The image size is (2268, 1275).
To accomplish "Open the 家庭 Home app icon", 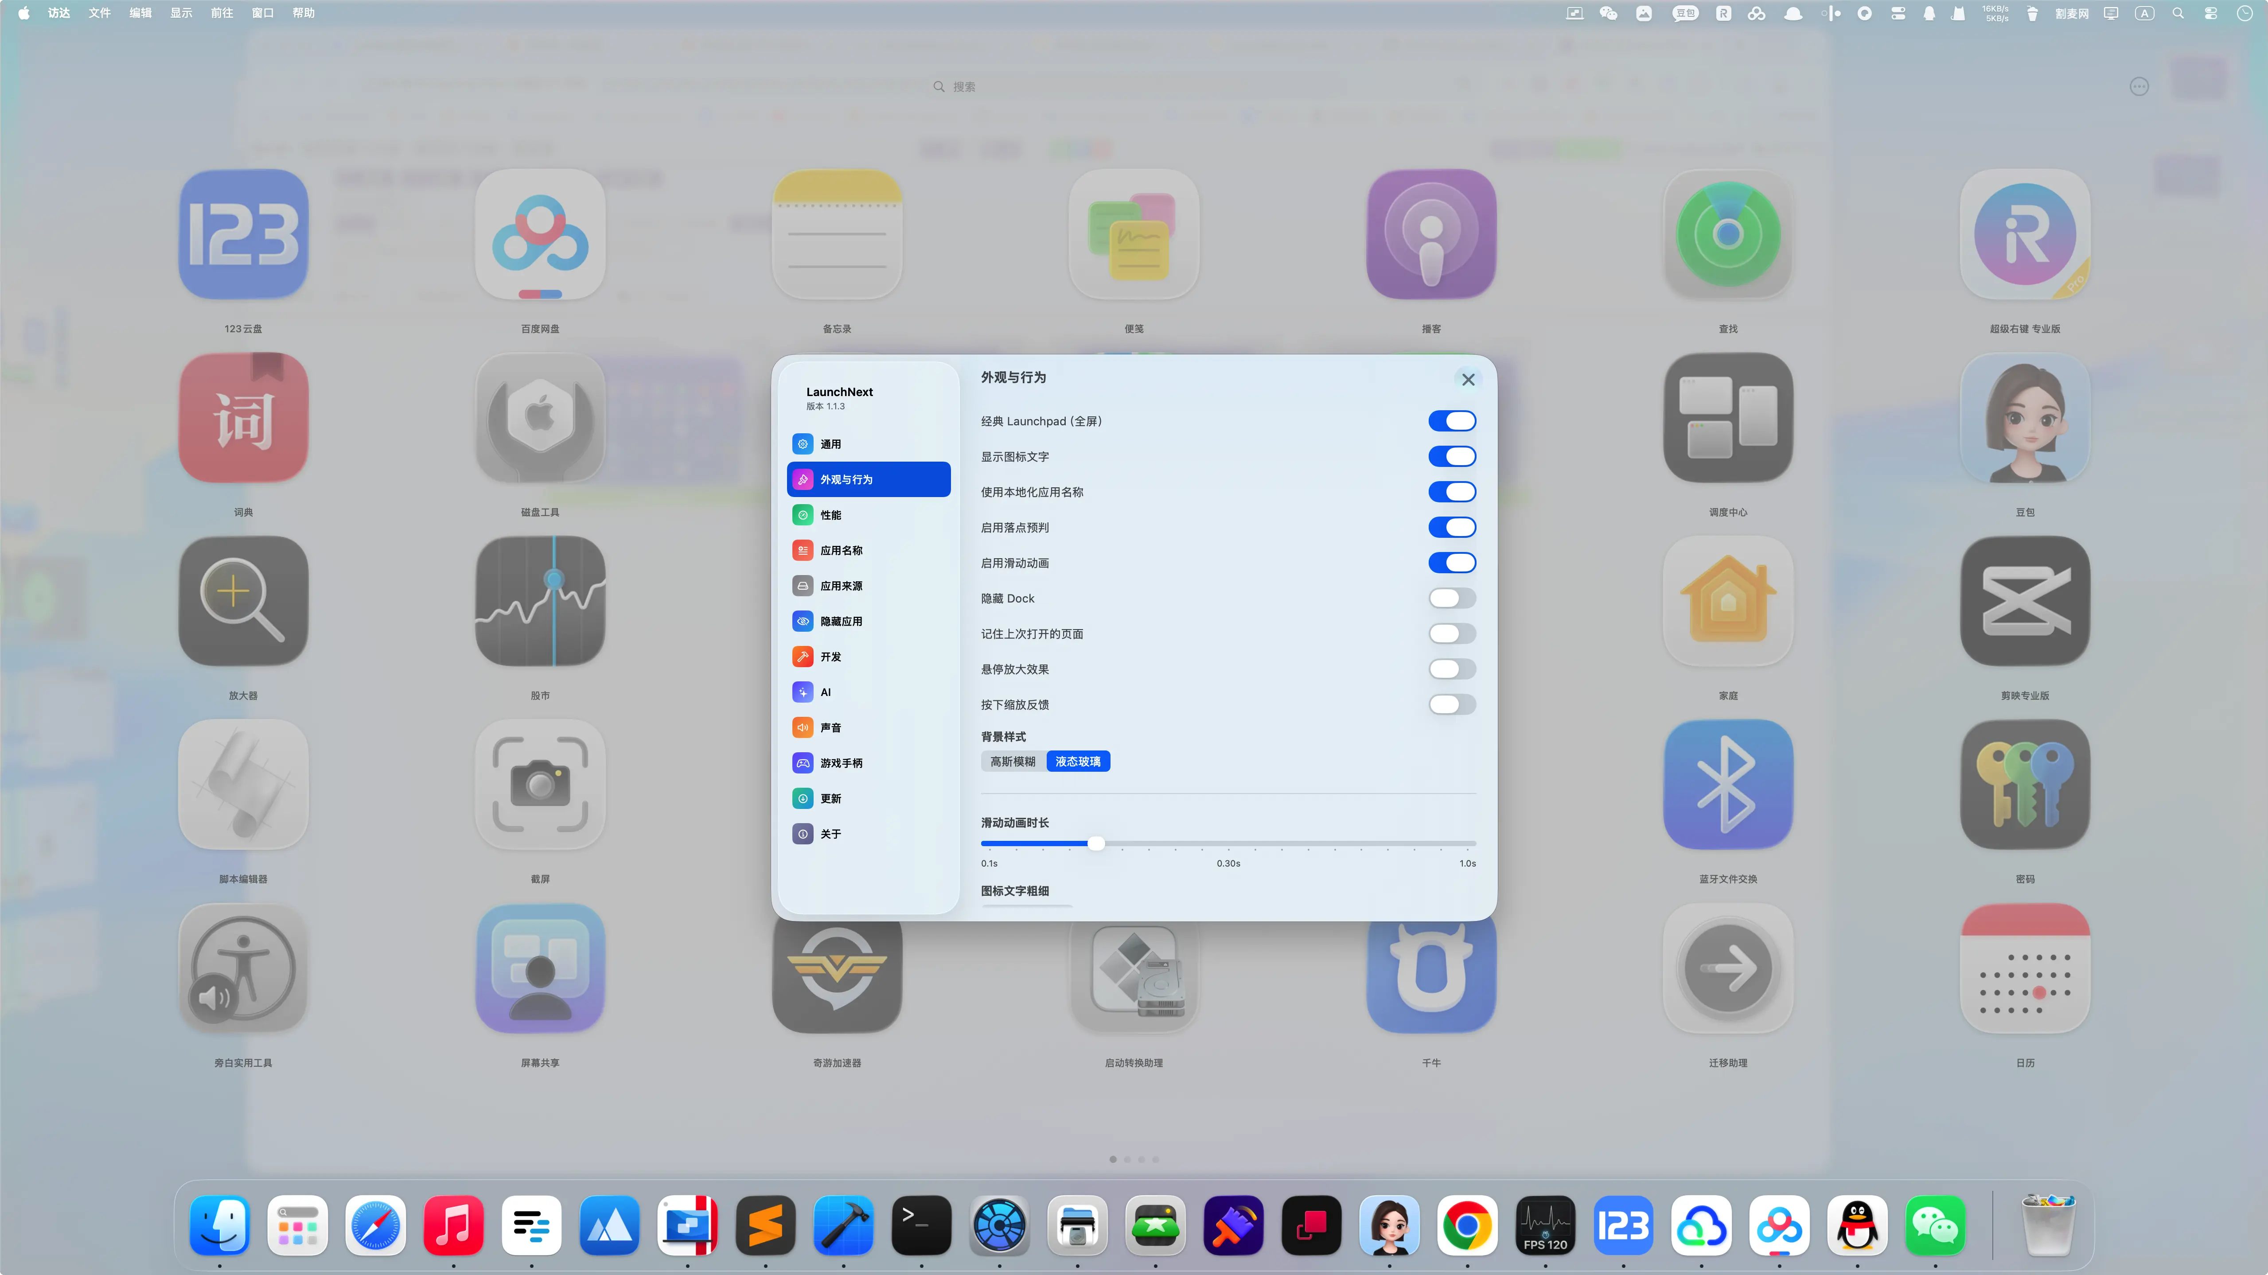I will point(1727,601).
